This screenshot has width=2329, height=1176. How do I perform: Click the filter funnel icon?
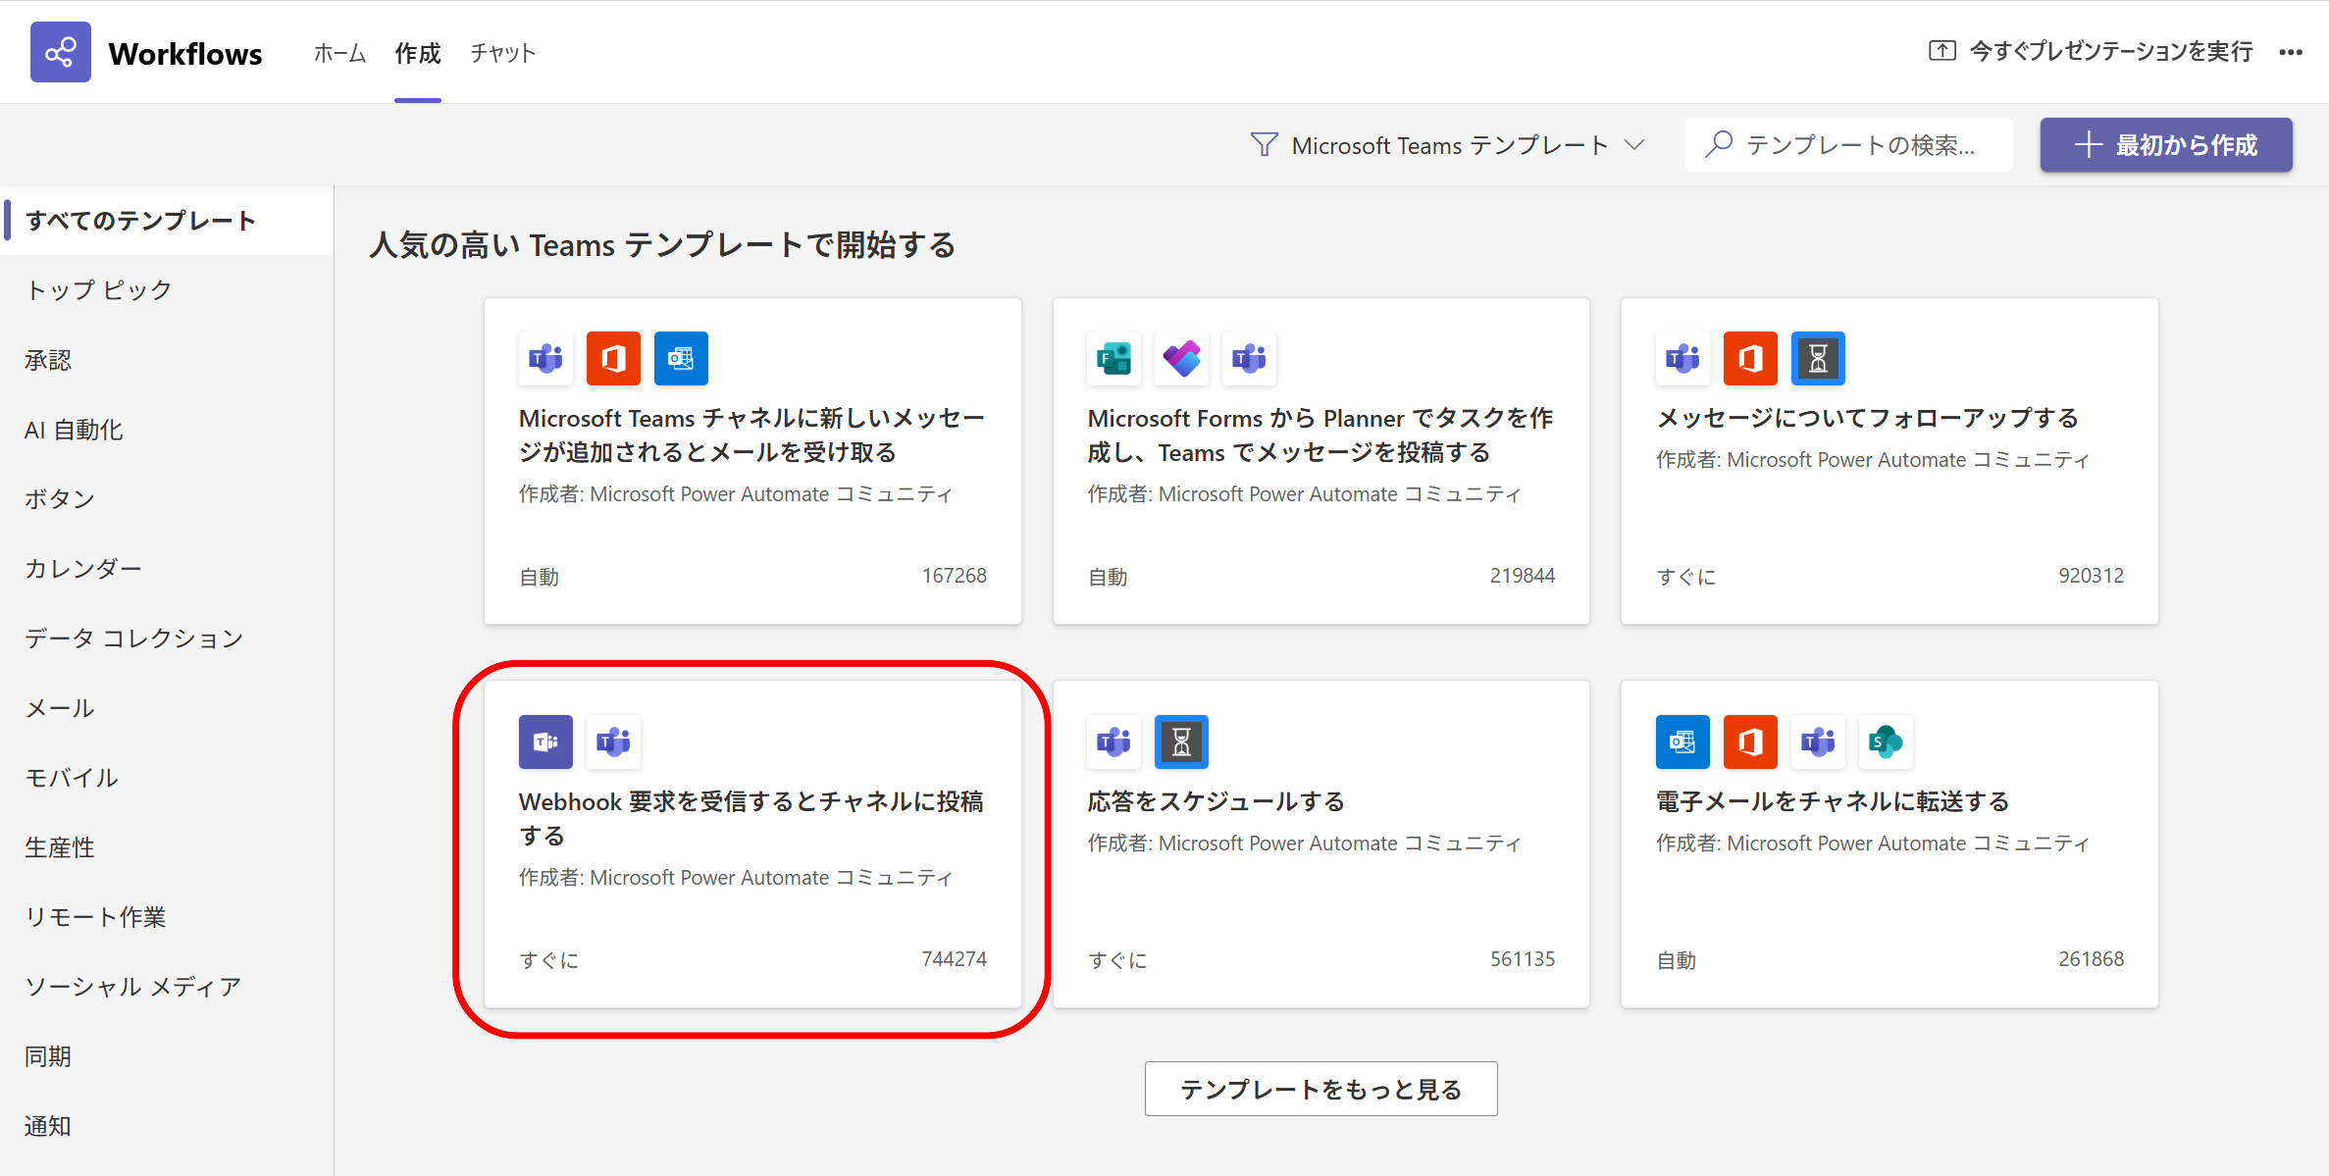1264,145
